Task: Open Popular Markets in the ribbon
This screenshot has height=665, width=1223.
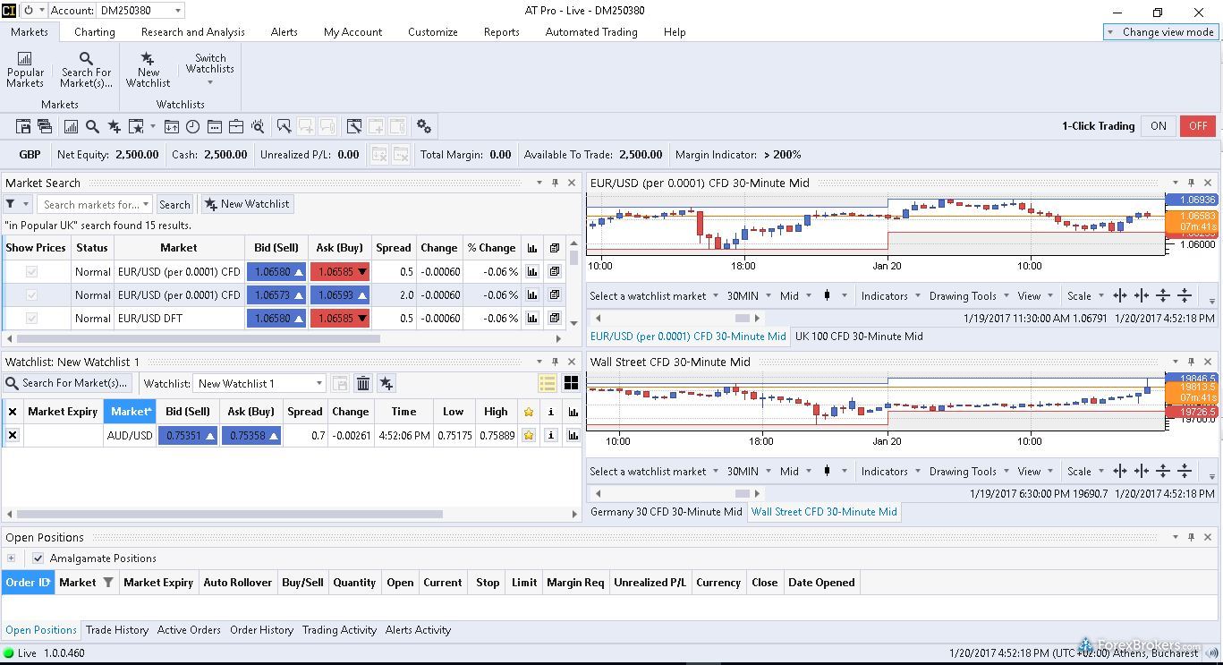Action: coord(25,69)
